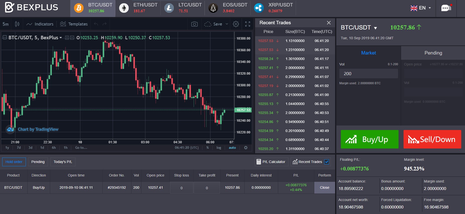This screenshot has height=214, width=465.
Task: Toggle auto scale on chart
Action: (232, 147)
